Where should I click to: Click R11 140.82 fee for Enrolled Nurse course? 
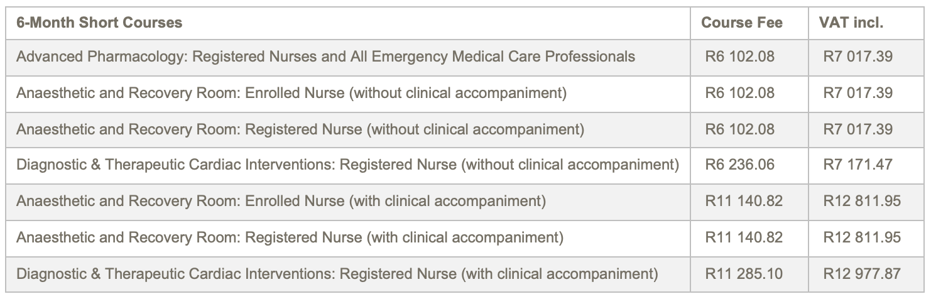(x=744, y=202)
